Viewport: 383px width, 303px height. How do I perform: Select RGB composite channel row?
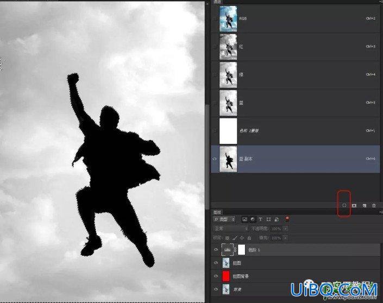(x=296, y=18)
